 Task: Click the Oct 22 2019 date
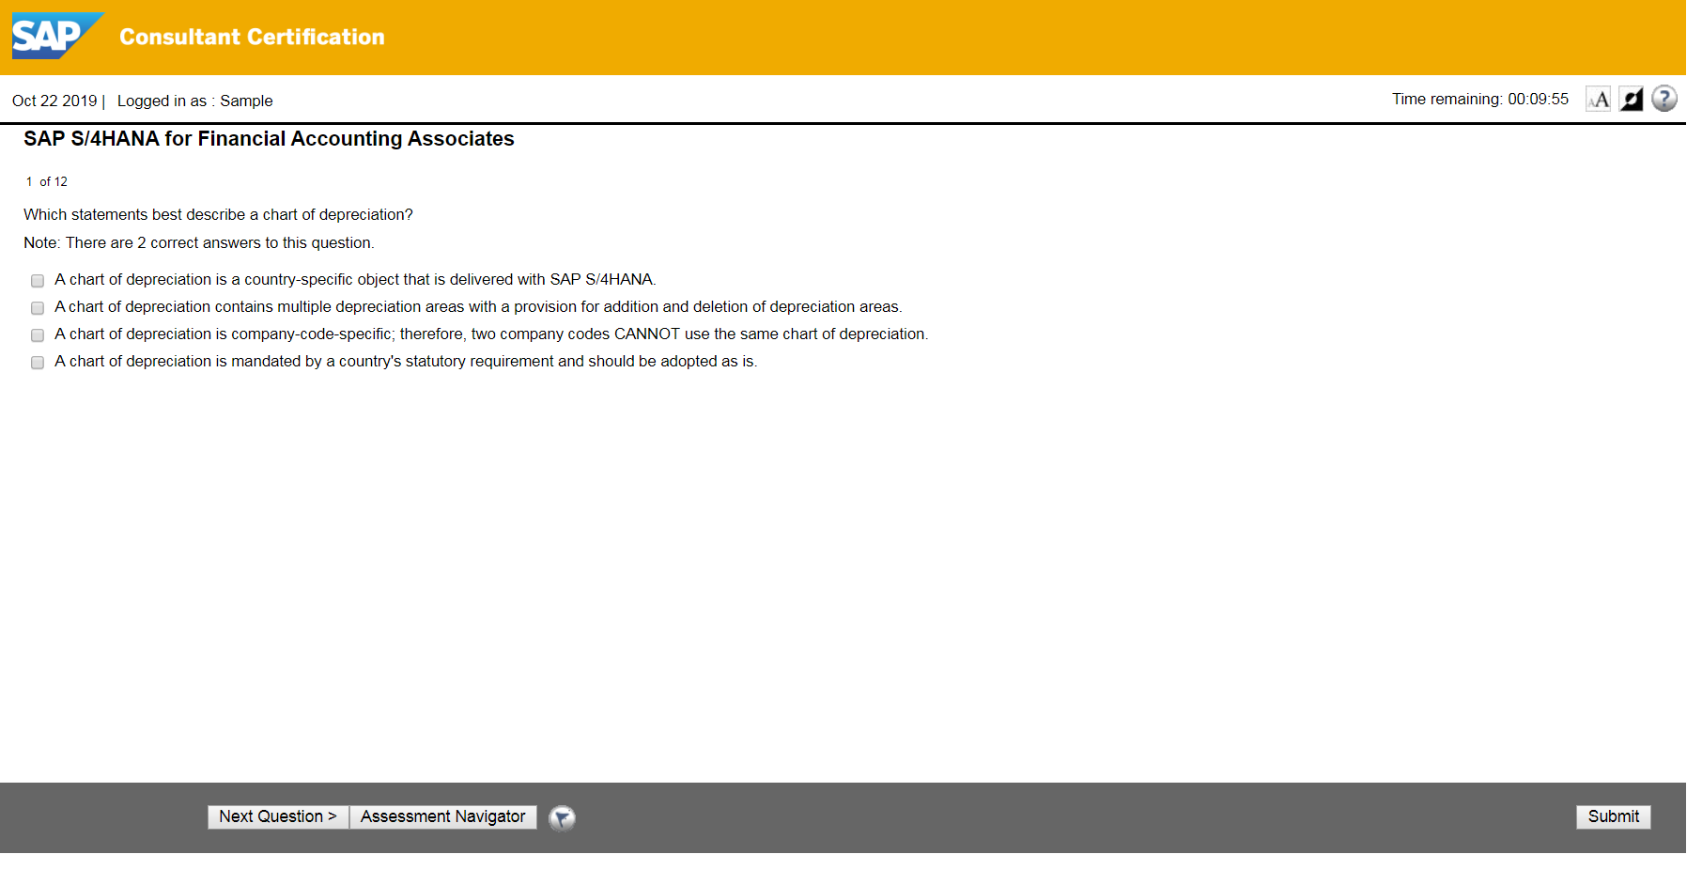point(54,101)
